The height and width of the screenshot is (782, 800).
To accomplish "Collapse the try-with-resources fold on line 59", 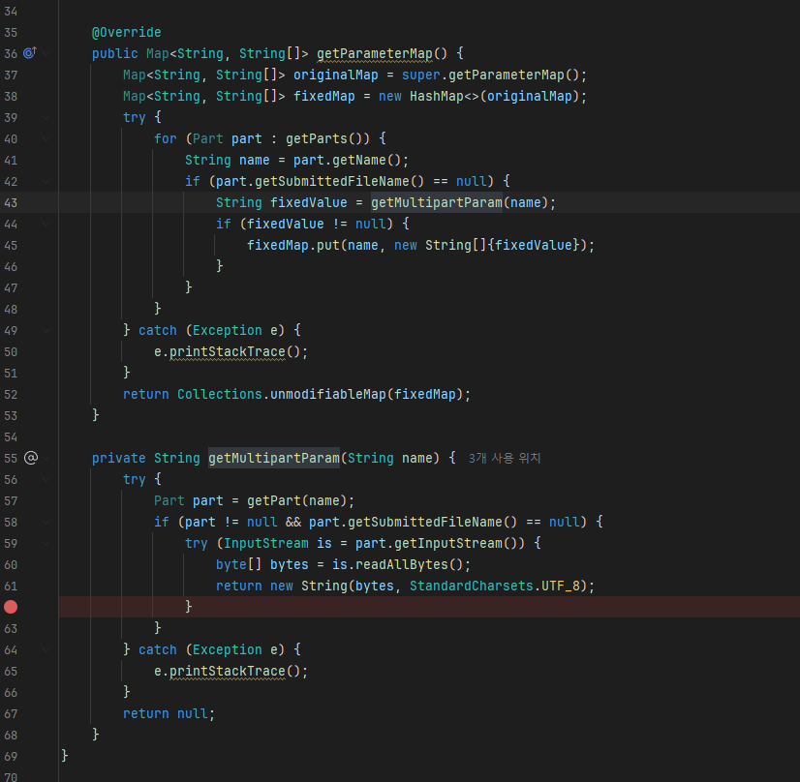I will click(46, 543).
